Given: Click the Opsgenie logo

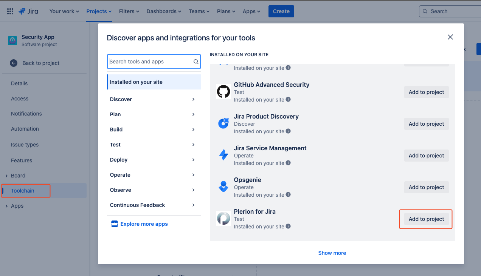Looking at the screenshot, I should tap(223, 187).
